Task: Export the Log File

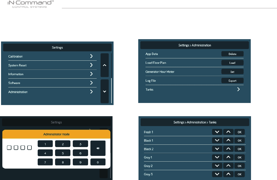Action: click(233, 81)
